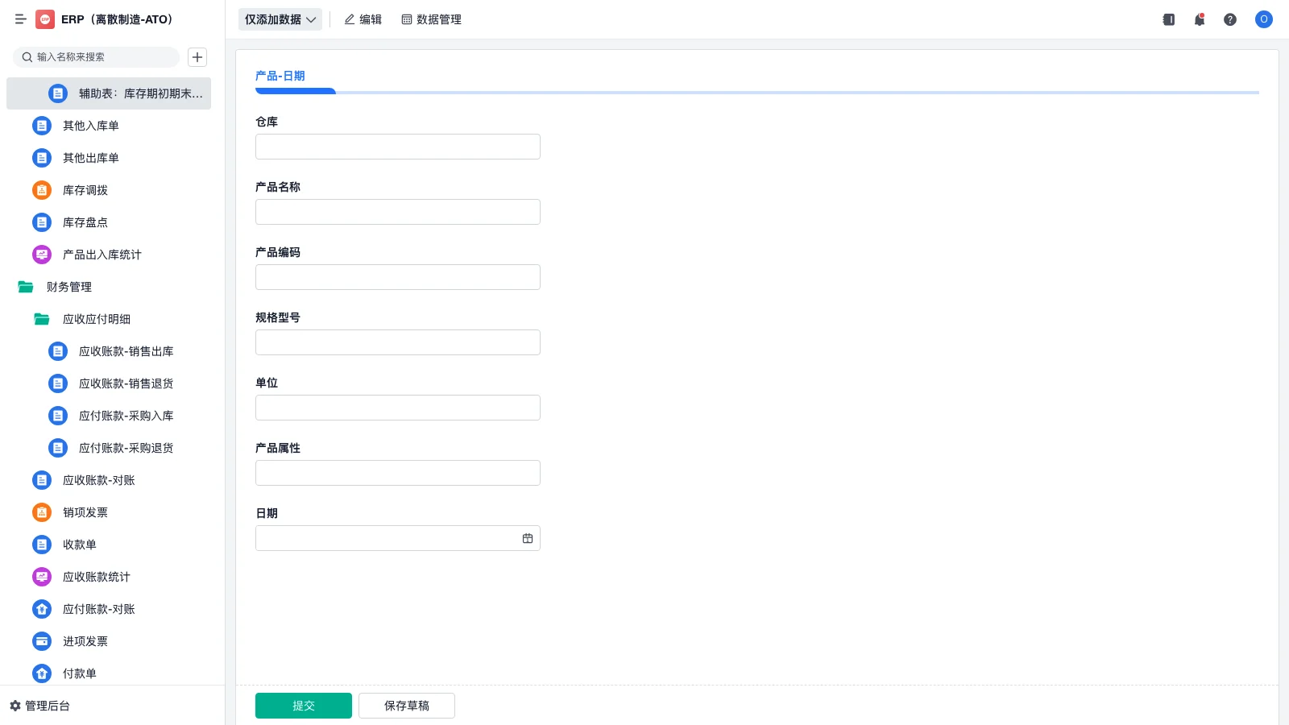Click the 保存草稿 button
This screenshot has width=1289, height=725.
click(x=407, y=706)
